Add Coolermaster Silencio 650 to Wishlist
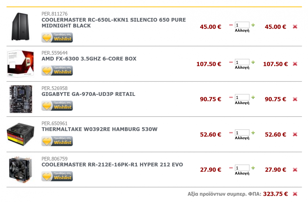The height and width of the screenshot is (202, 308). click(x=57, y=37)
